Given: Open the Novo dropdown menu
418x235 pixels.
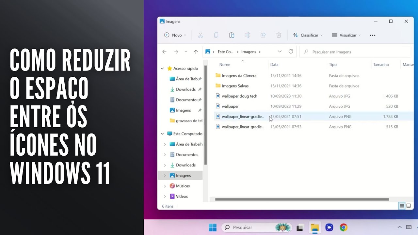Looking at the screenshot, I should coord(175,35).
